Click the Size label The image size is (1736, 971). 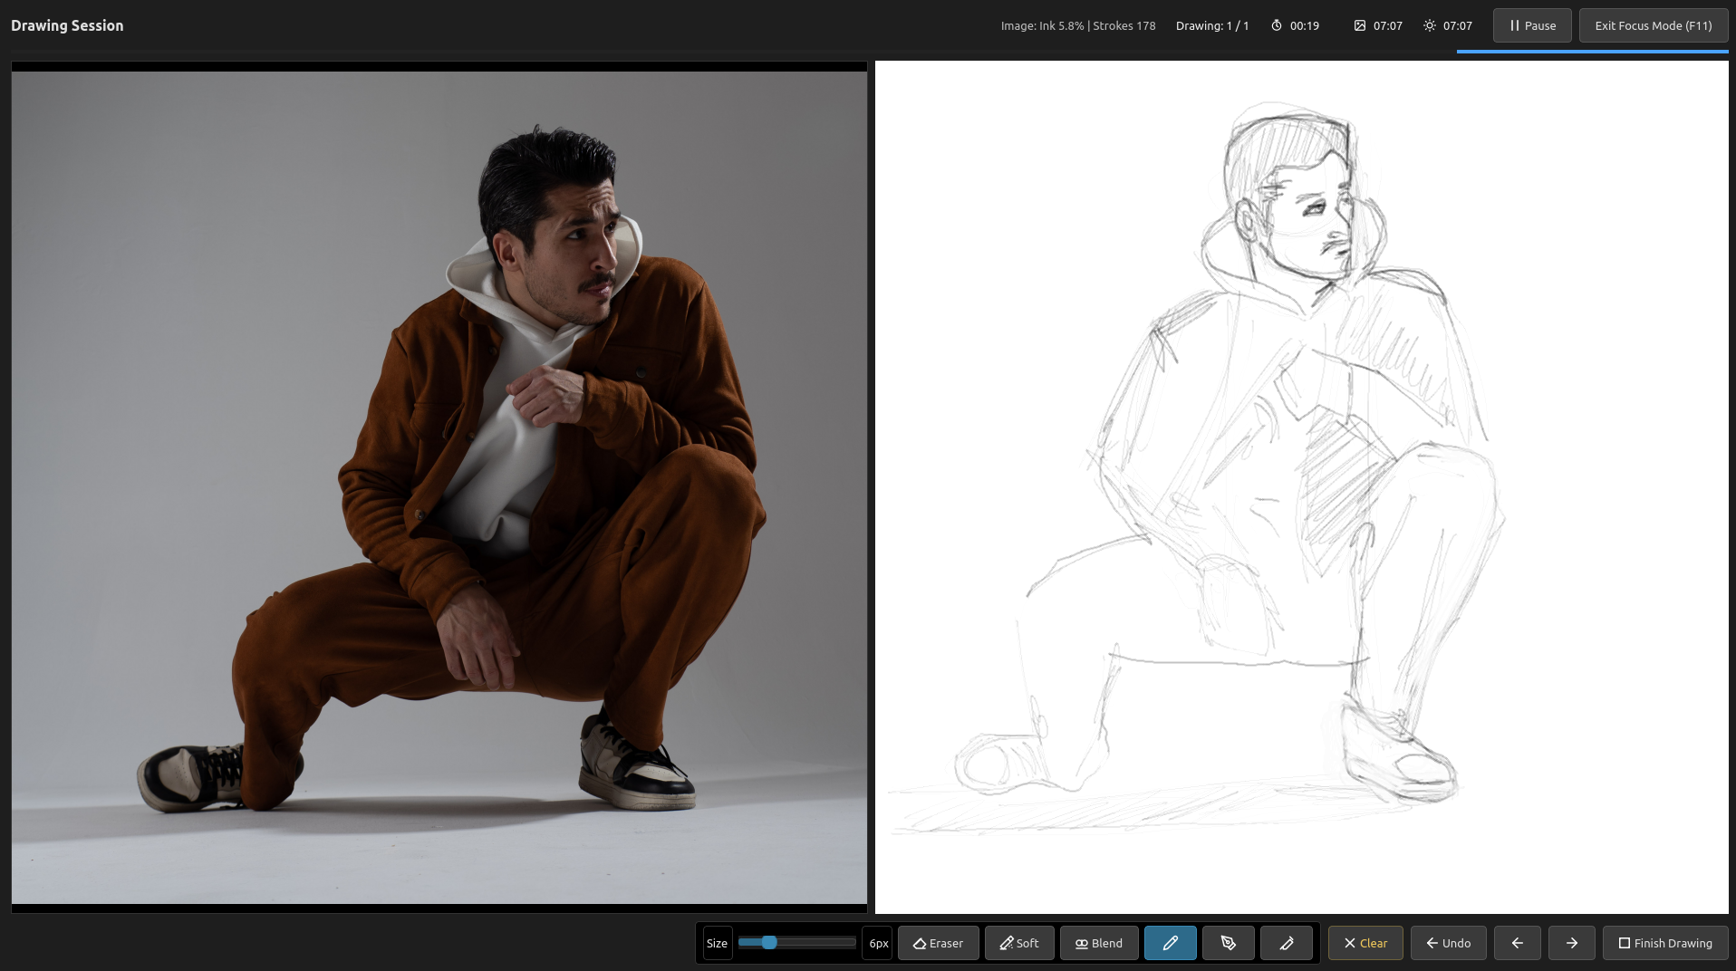click(x=717, y=943)
